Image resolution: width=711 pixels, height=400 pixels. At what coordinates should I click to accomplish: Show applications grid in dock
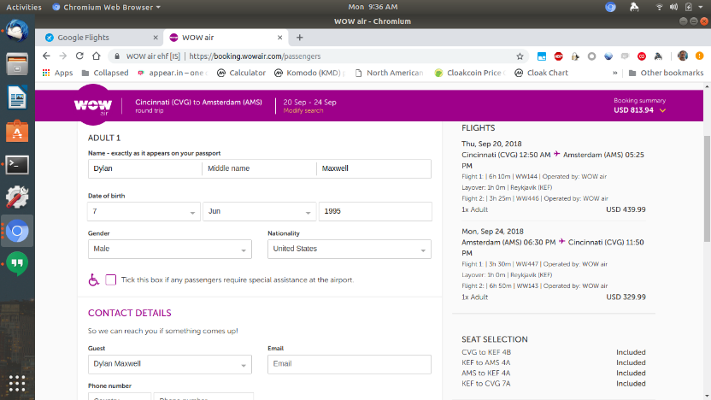coord(17,384)
